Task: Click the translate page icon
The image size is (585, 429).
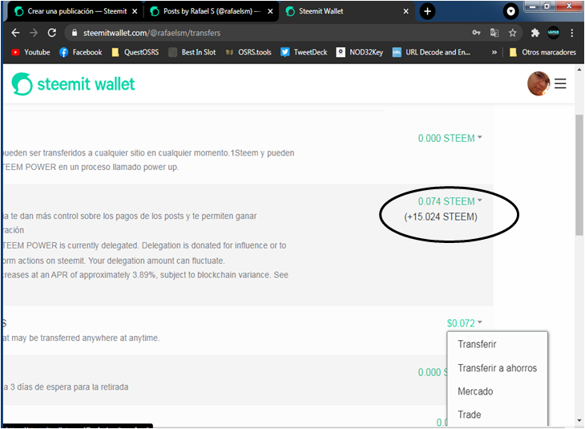Action: pos(494,33)
